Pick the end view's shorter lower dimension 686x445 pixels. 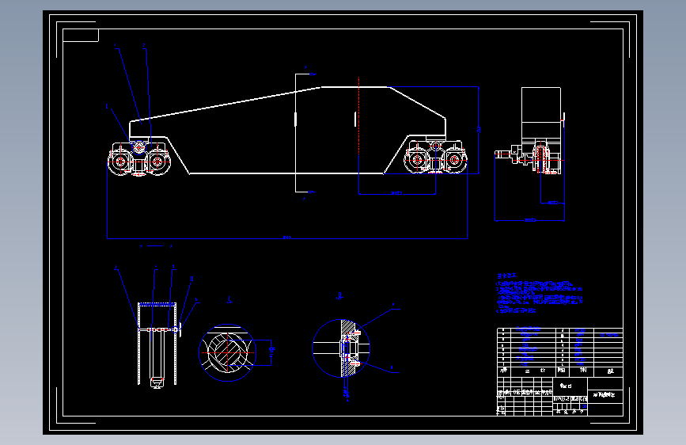552,203
